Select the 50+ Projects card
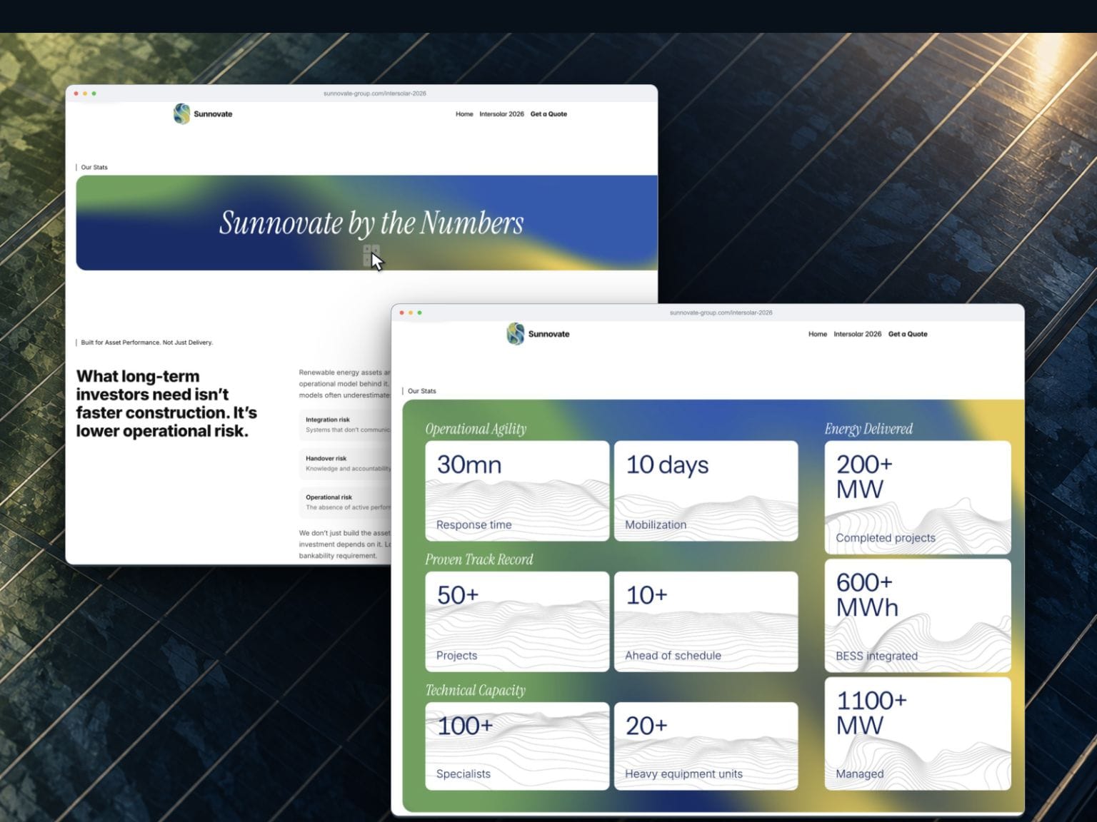Screen dimensions: 1097x822 tap(517, 621)
